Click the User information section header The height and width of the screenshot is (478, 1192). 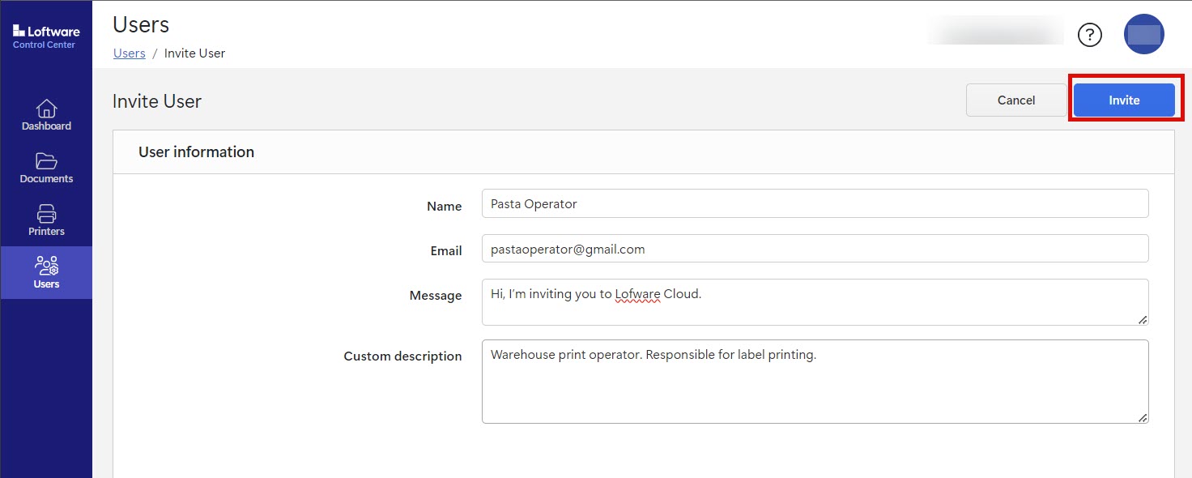coord(196,152)
